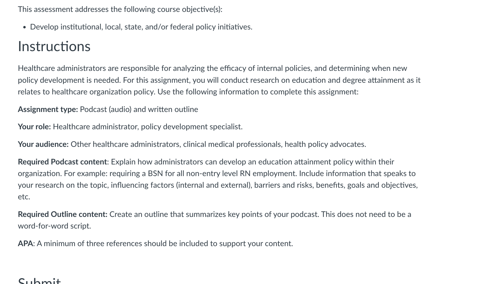The image size is (497, 284).
Task: Click the bullet point before 'Develop institutional'
Action: pos(25,27)
